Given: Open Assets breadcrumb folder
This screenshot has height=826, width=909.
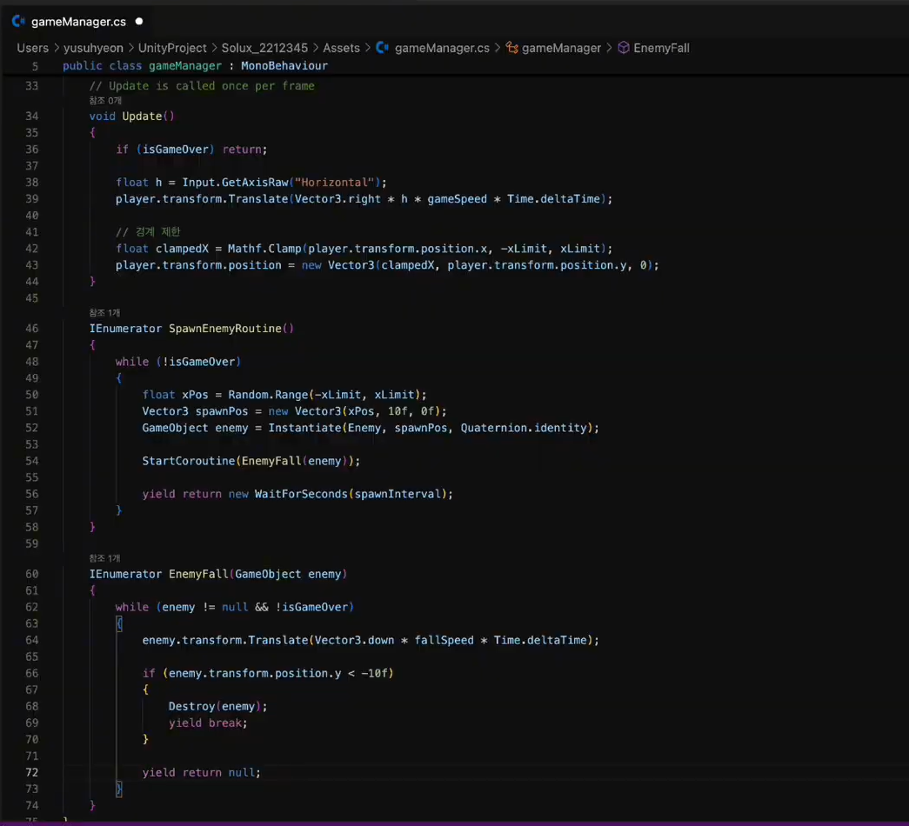Looking at the screenshot, I should coord(341,48).
